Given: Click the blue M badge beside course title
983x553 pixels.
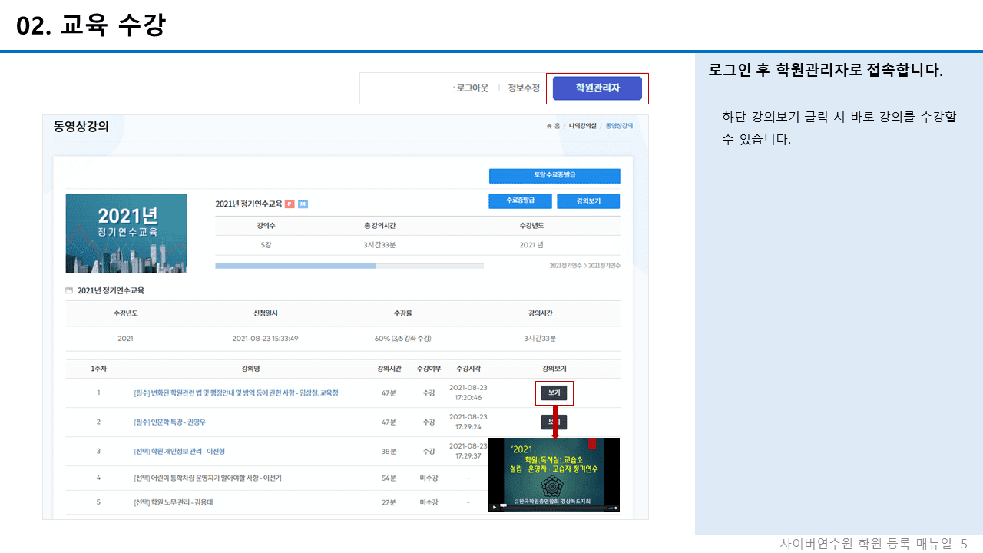Looking at the screenshot, I should coord(303,202).
